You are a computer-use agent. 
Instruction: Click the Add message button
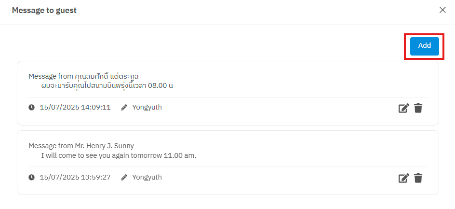coord(424,46)
